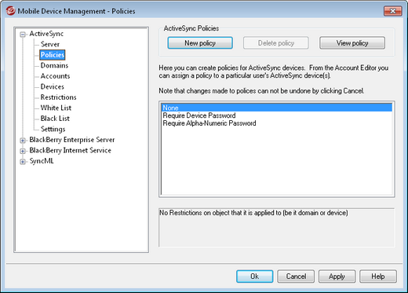Collapse the ActiveSync tree node

pos(23,35)
